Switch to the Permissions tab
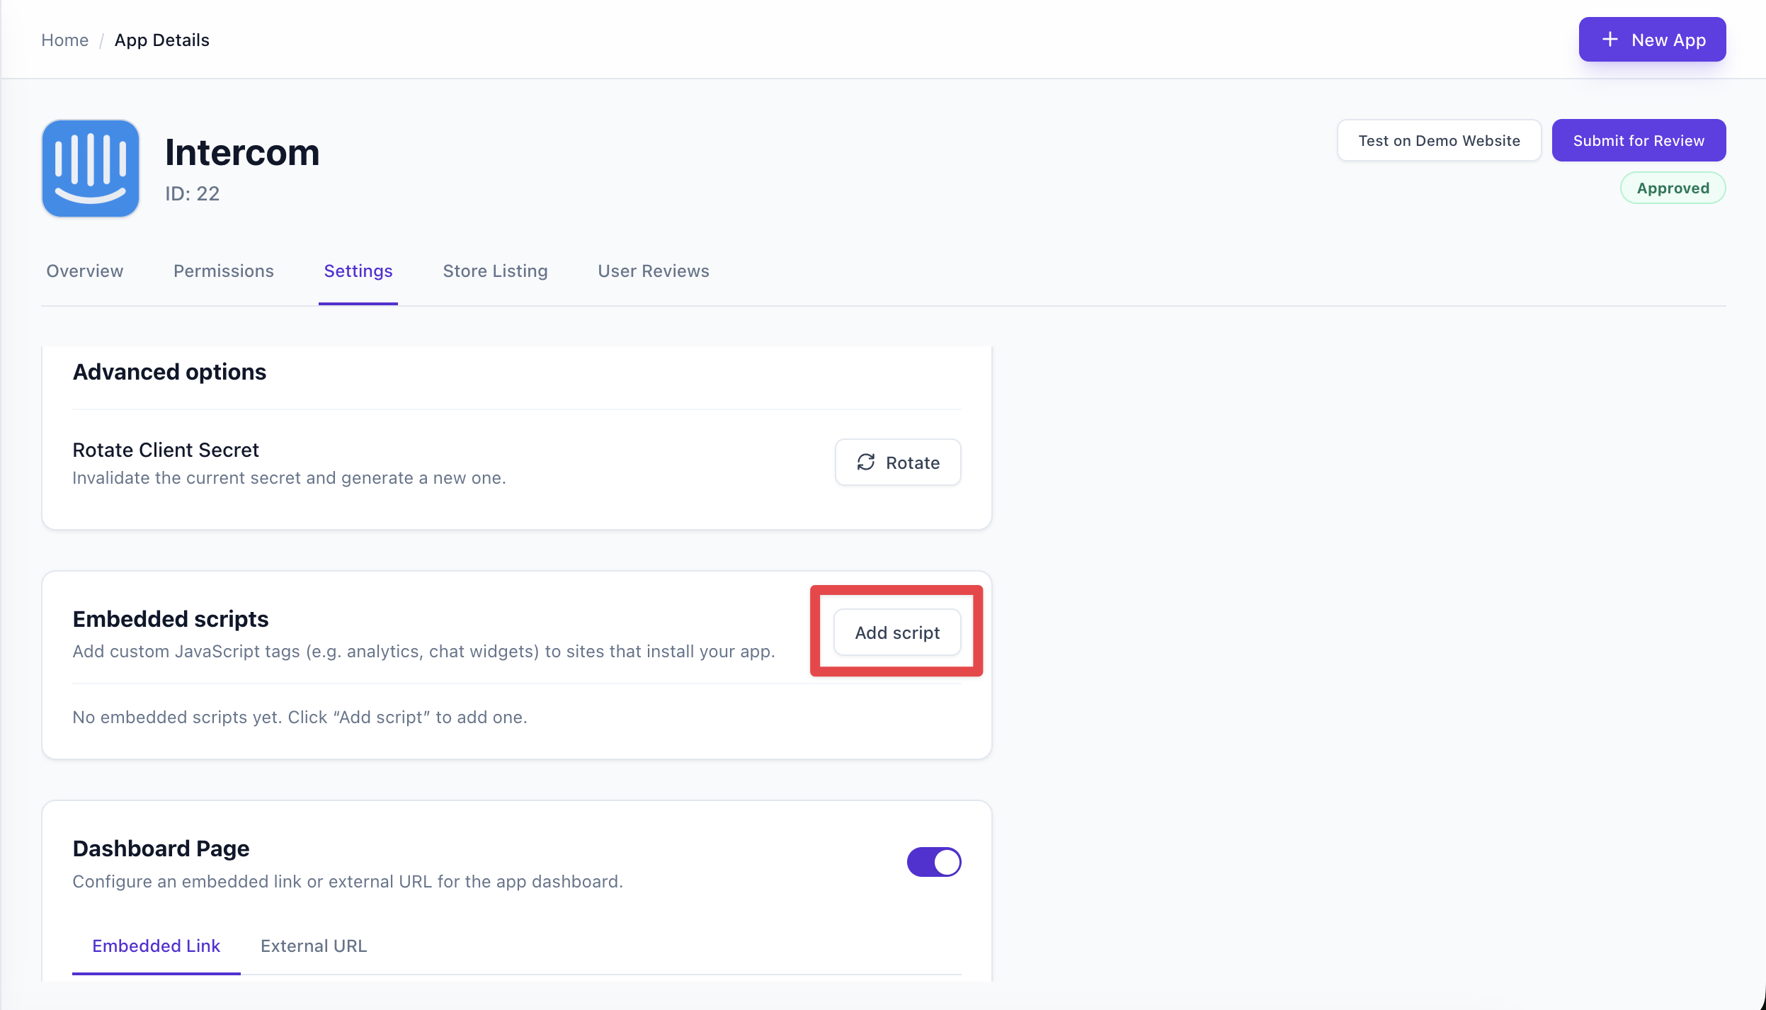This screenshot has height=1010, width=1766. pos(223,271)
